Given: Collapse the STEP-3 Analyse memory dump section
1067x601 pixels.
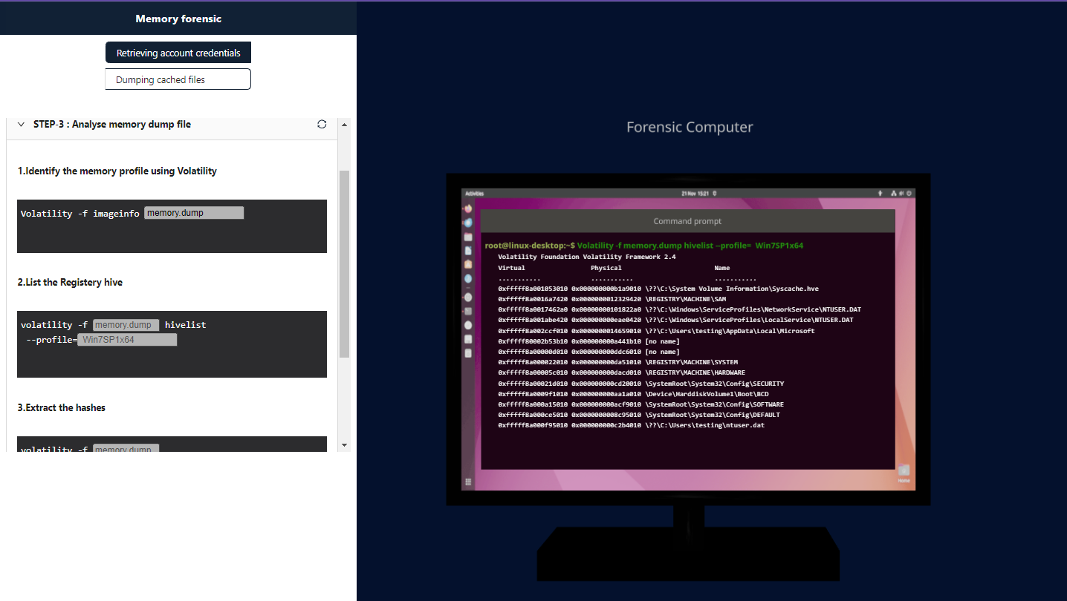Looking at the screenshot, I should coord(21,125).
